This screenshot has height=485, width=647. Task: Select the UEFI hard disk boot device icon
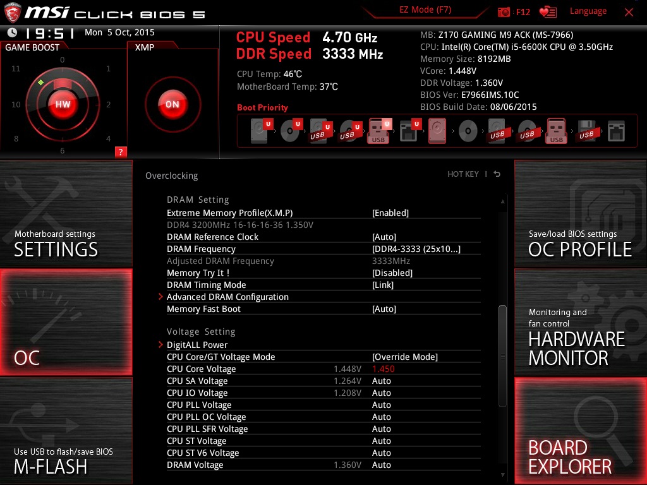[262, 131]
